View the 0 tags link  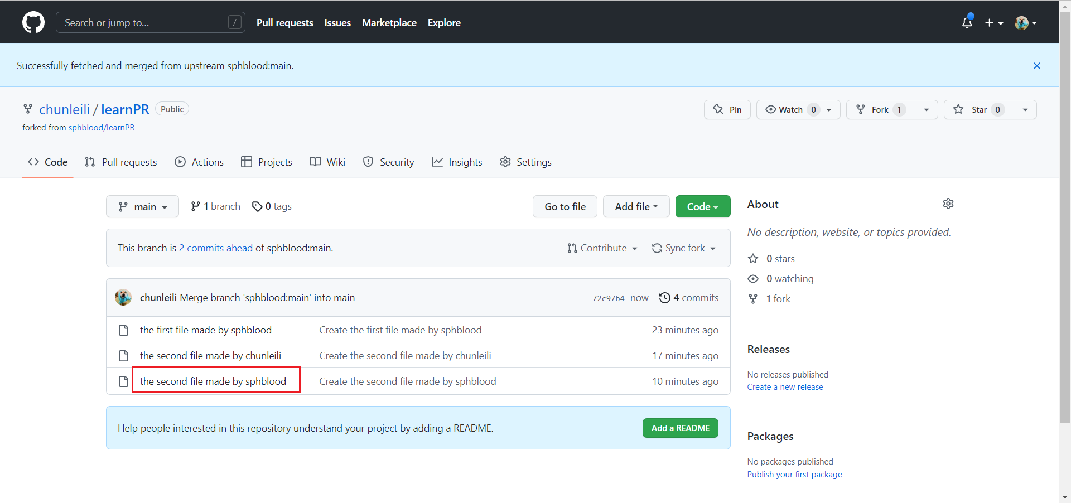pos(272,206)
